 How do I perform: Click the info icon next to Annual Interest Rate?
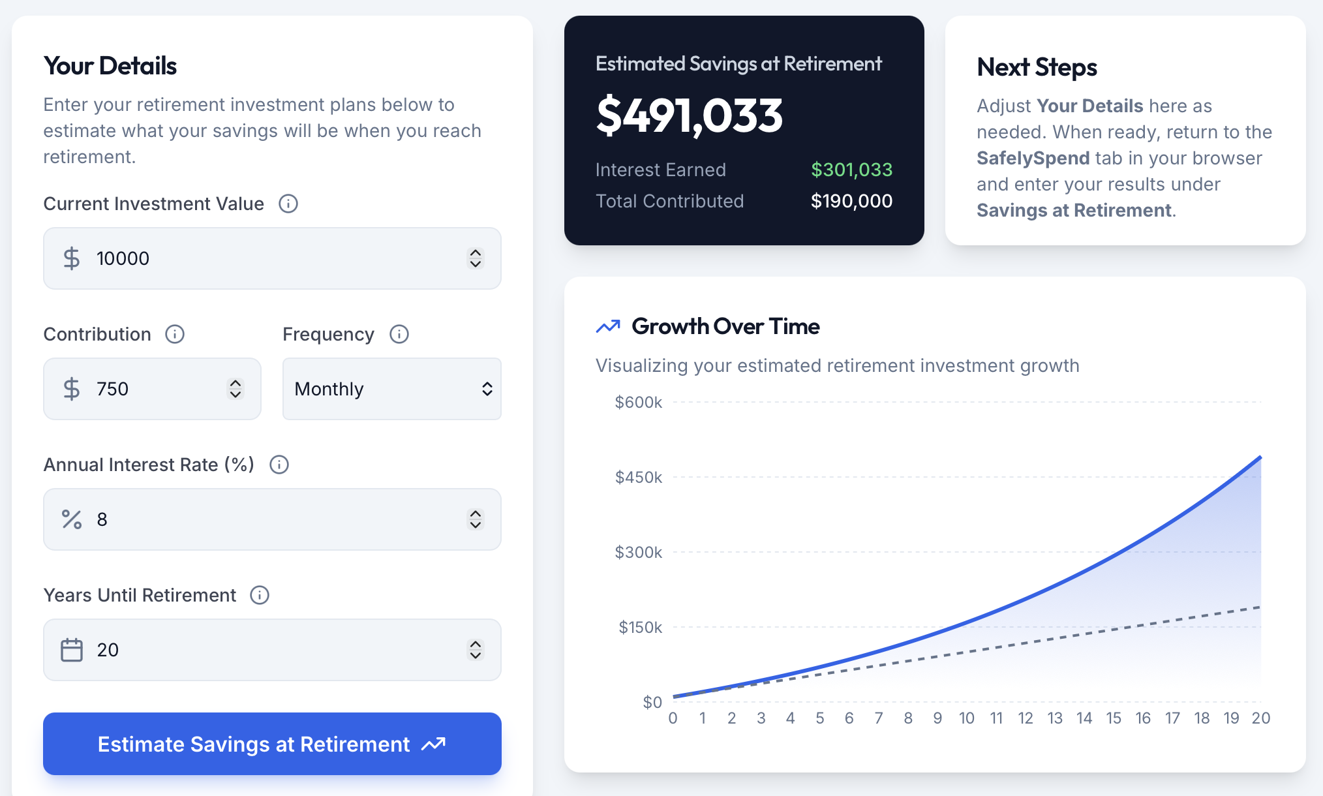[279, 465]
